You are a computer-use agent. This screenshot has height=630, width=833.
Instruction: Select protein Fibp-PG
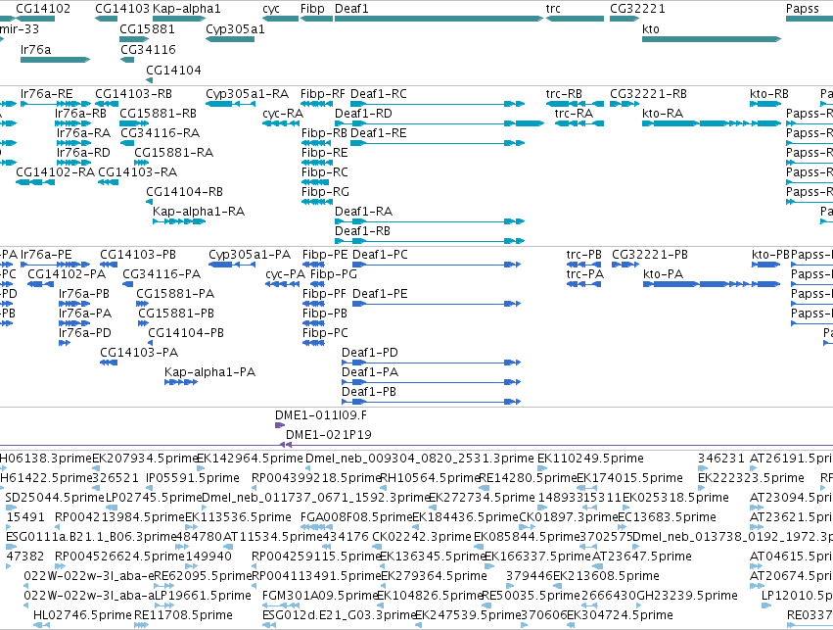tap(334, 273)
